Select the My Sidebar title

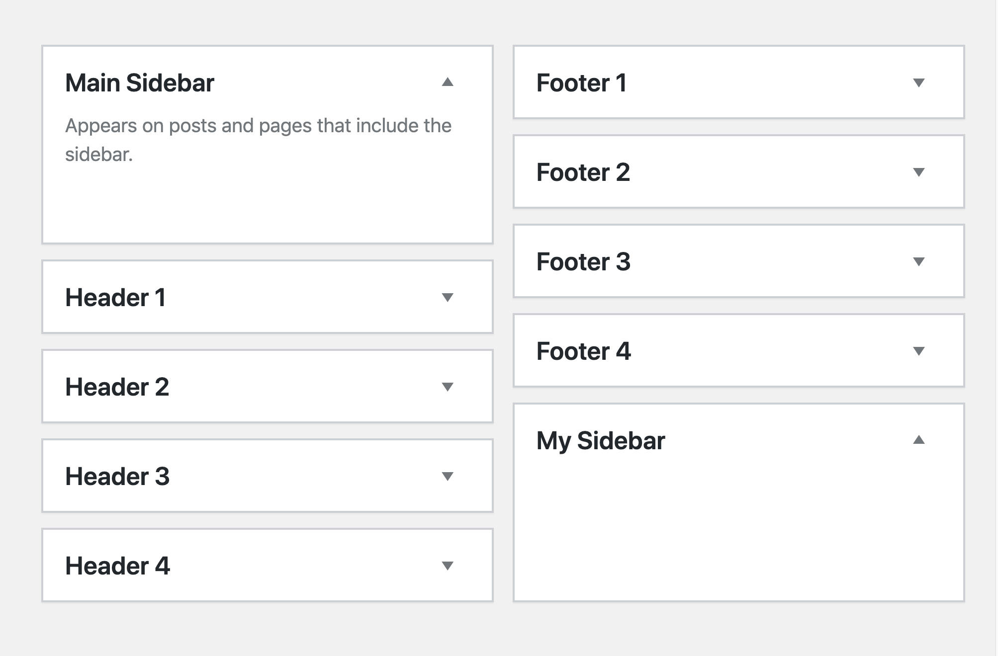click(x=601, y=440)
